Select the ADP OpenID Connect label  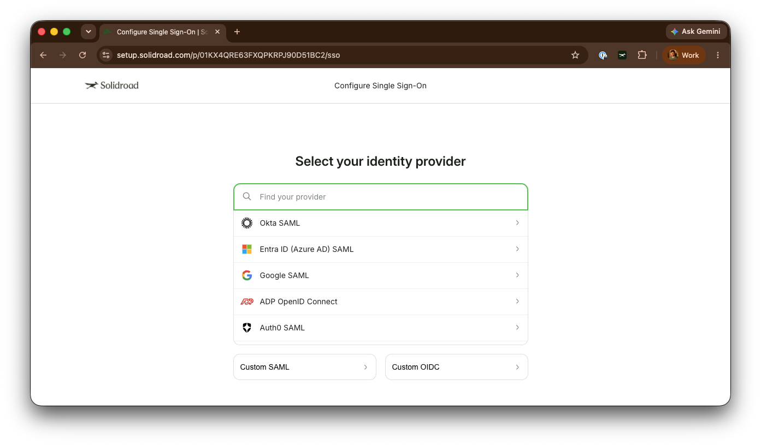pyautogui.click(x=298, y=302)
